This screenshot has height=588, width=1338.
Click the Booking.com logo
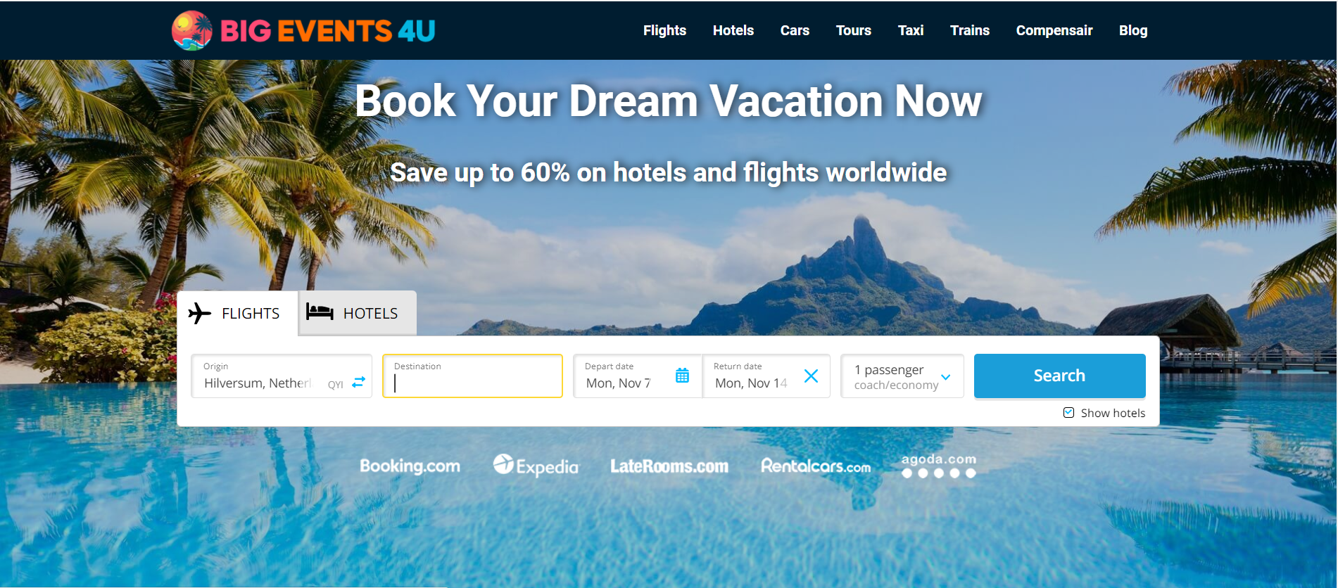(410, 466)
